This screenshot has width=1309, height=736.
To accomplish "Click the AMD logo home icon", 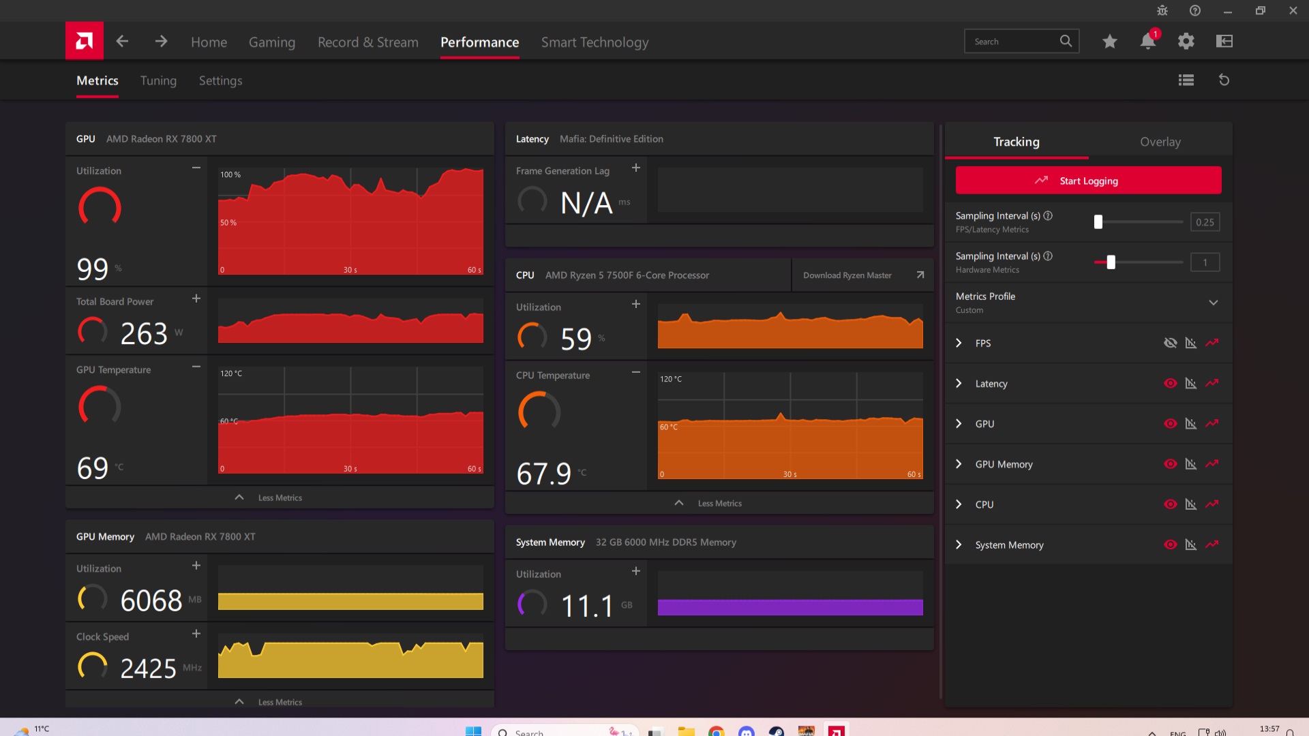I will [x=85, y=41].
